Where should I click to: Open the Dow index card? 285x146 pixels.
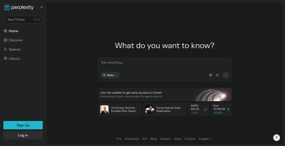(x=221, y=109)
